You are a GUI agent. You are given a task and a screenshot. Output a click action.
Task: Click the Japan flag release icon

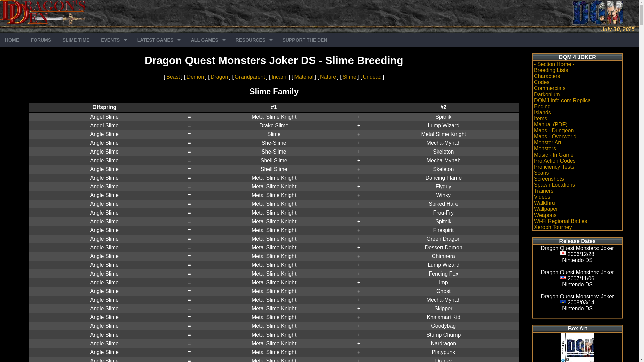563,253
